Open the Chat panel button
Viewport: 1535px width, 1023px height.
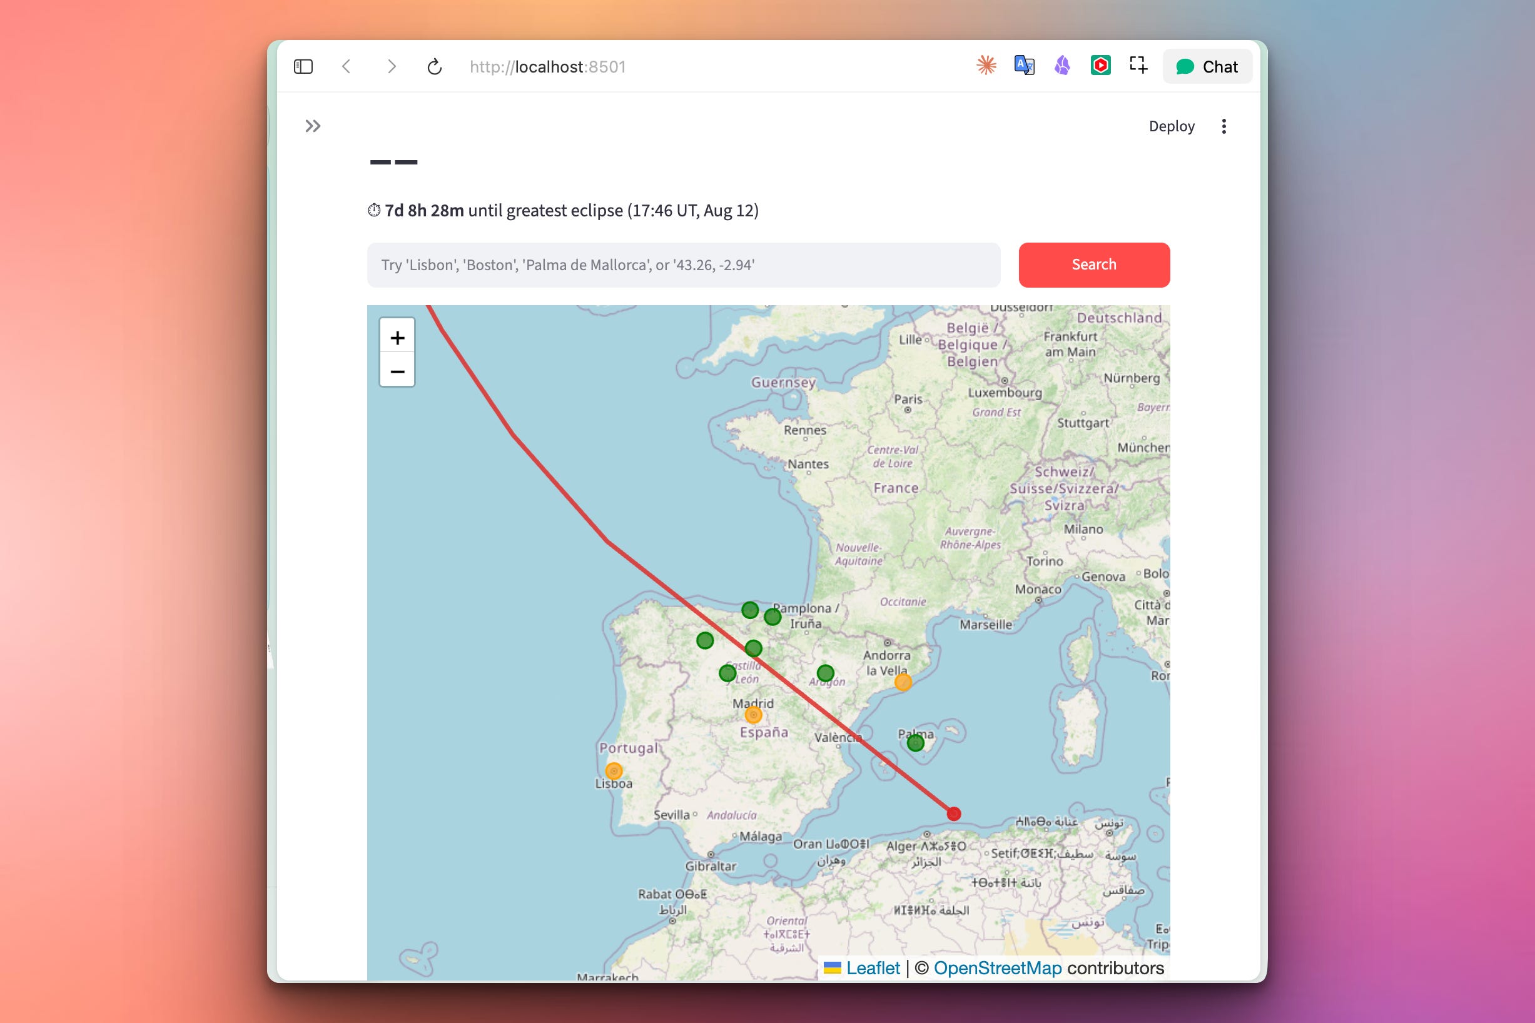click(1207, 66)
